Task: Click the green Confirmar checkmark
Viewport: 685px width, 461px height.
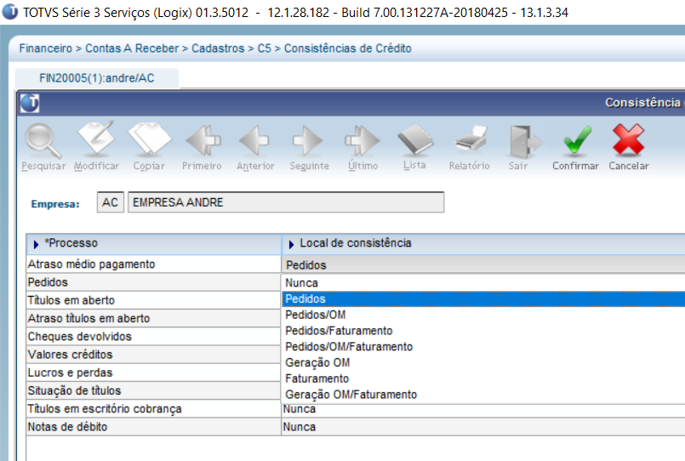Action: tap(577, 139)
